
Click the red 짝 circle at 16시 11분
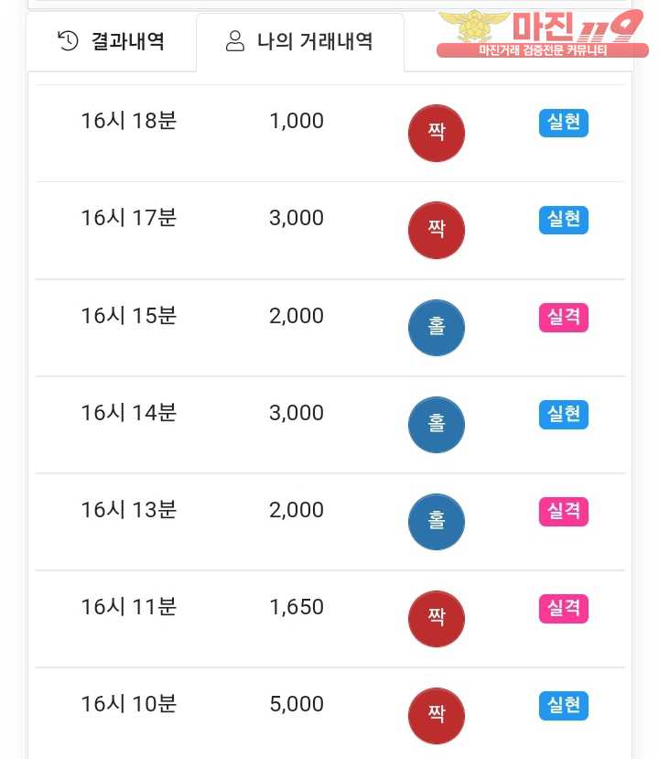[x=437, y=619]
